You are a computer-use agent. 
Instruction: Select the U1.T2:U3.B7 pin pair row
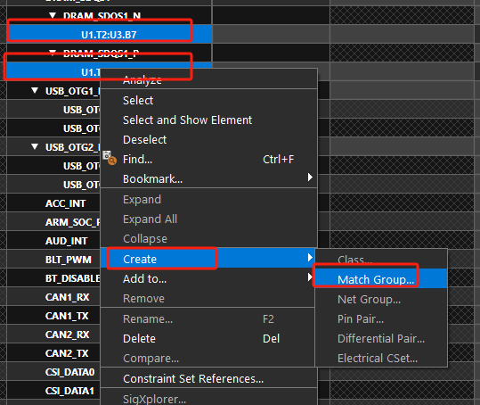[109, 34]
